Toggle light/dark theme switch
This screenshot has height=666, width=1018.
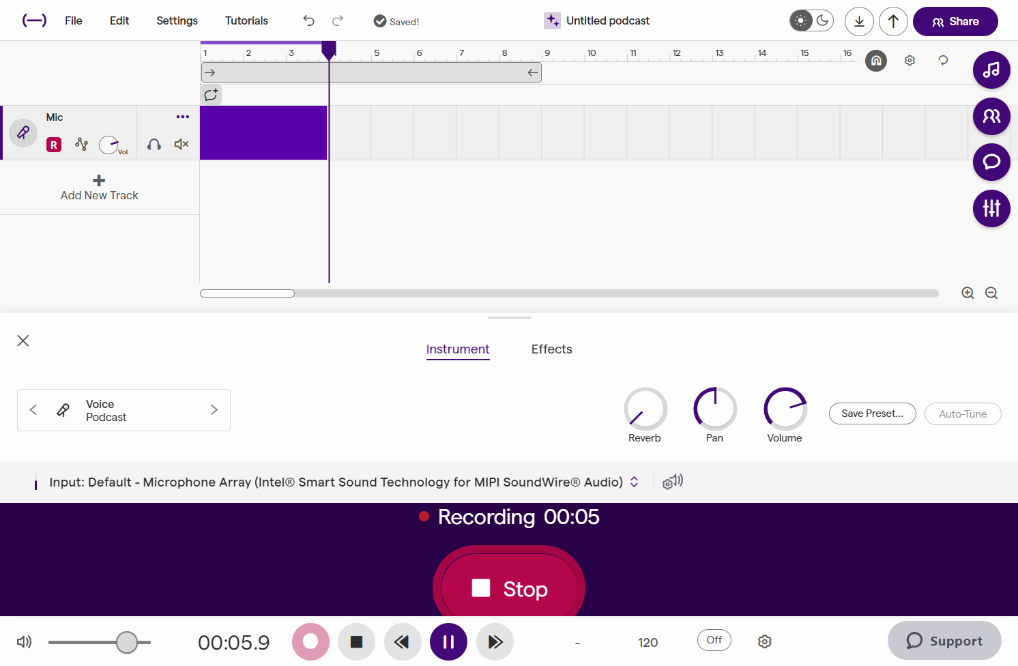[x=812, y=20]
